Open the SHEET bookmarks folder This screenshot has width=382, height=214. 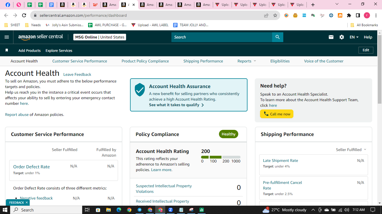[12, 25]
